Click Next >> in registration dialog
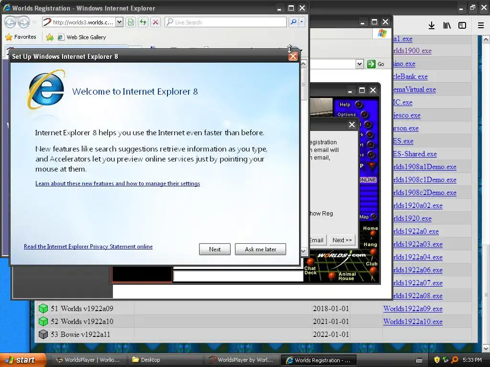 point(342,240)
